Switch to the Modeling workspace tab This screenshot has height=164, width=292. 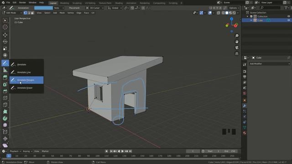pyautogui.click(x=64, y=3)
